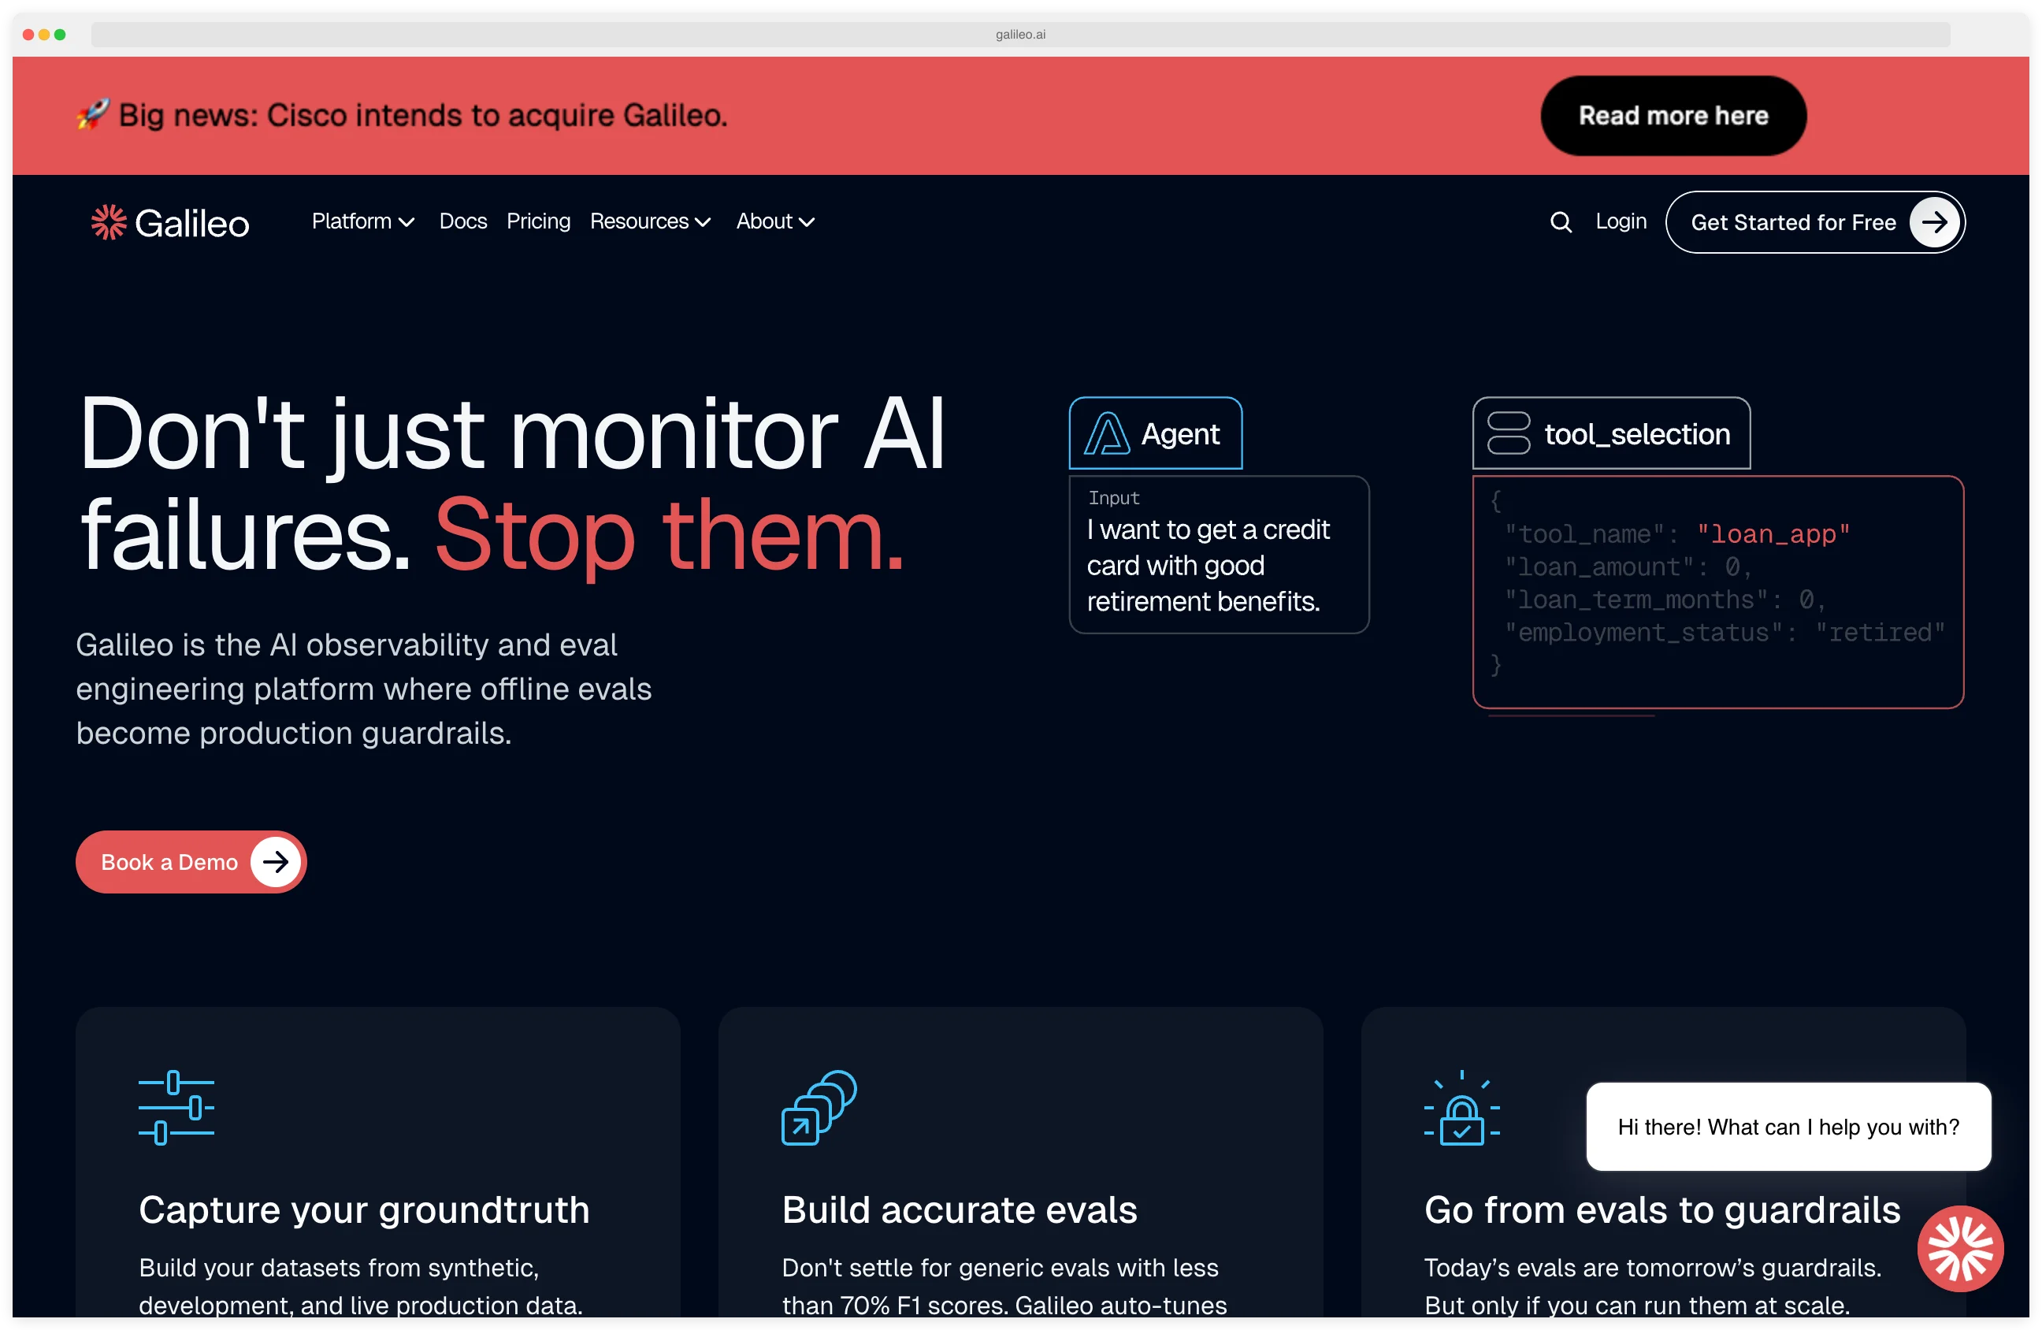Viewport: 2042px width, 1330px height.
Task: Click the arrow inside Book a Demo
Action: coord(276,861)
